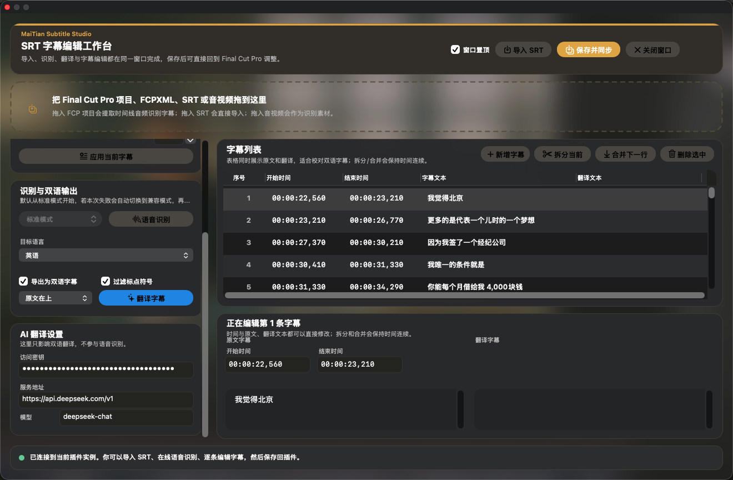Click the 识别与双语输出 section title
The image size is (733, 480).
pos(49,191)
